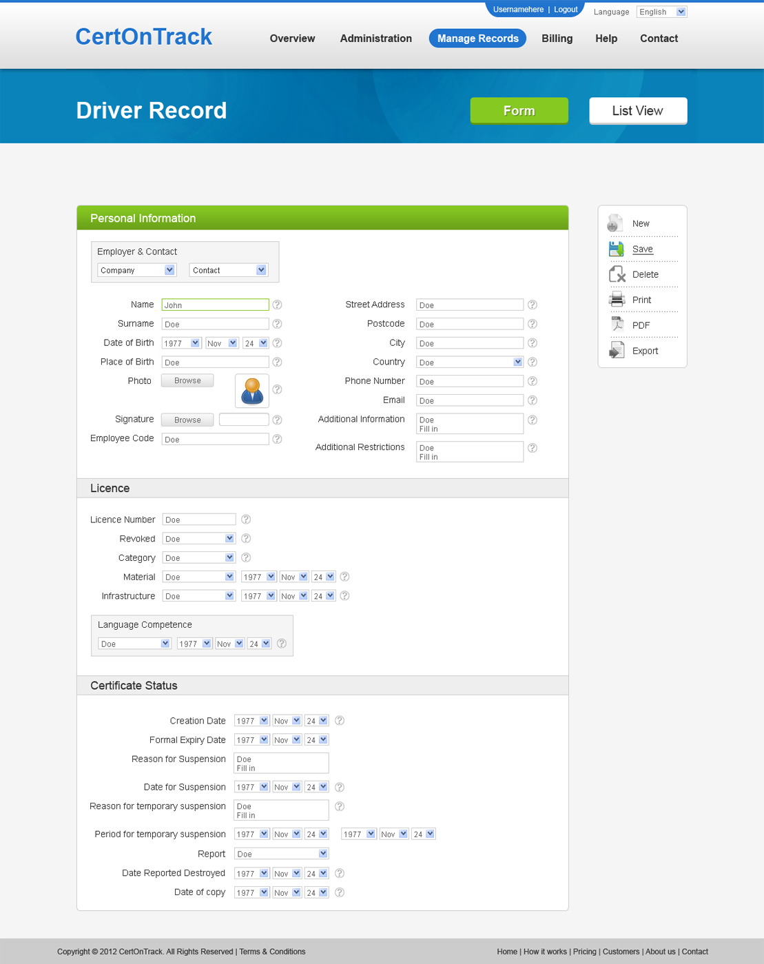
Task: Click the CertOnTrack logo
Action: coord(144,37)
